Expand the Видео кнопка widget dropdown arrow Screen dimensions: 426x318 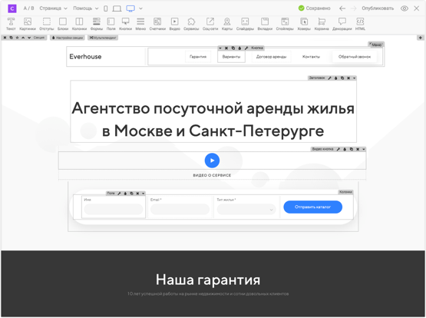[364, 149]
